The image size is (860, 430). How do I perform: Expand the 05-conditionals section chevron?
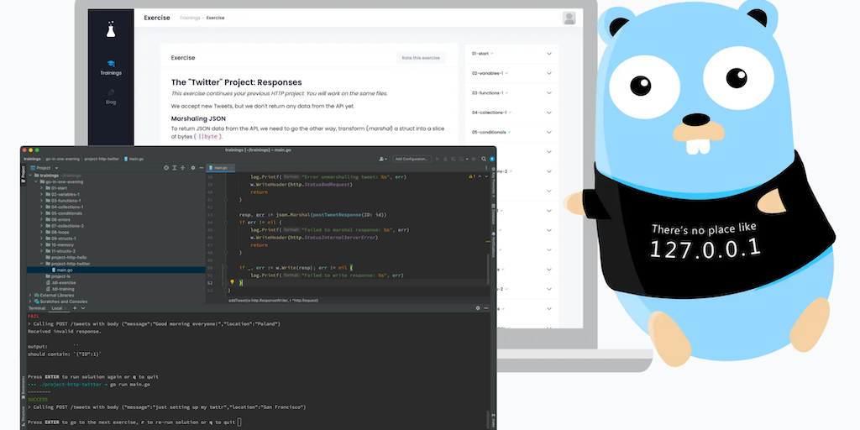coord(549,132)
